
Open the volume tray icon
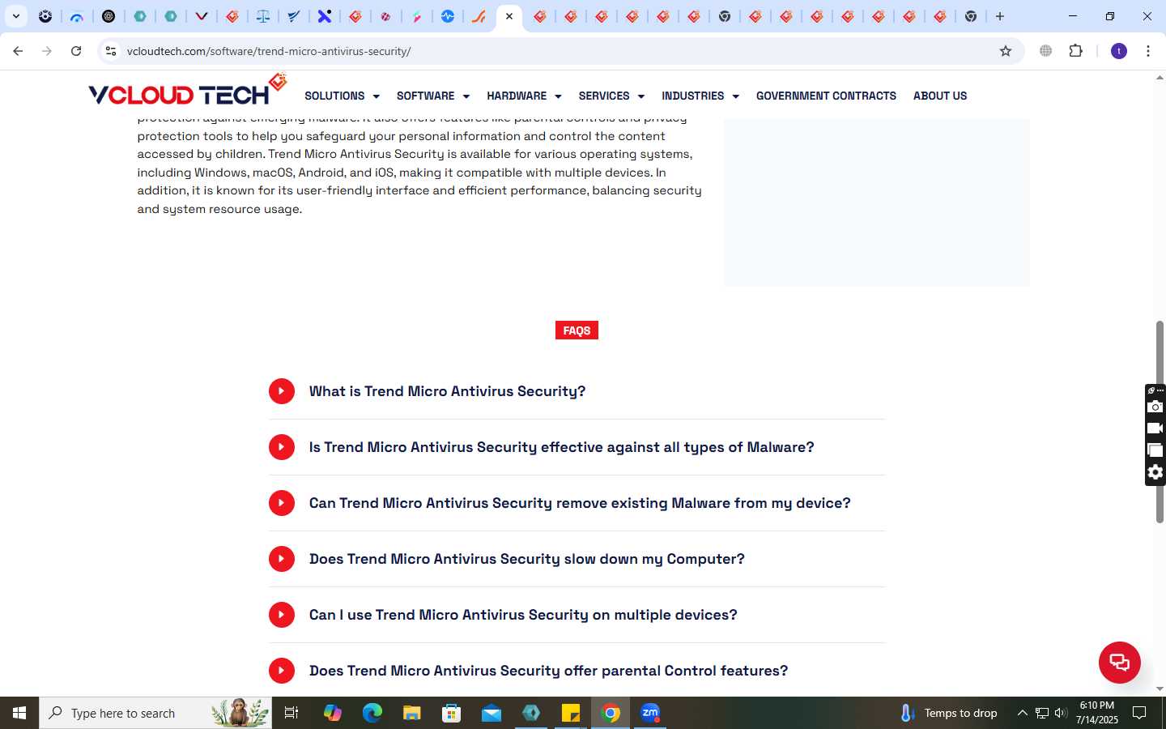[x=1061, y=713]
